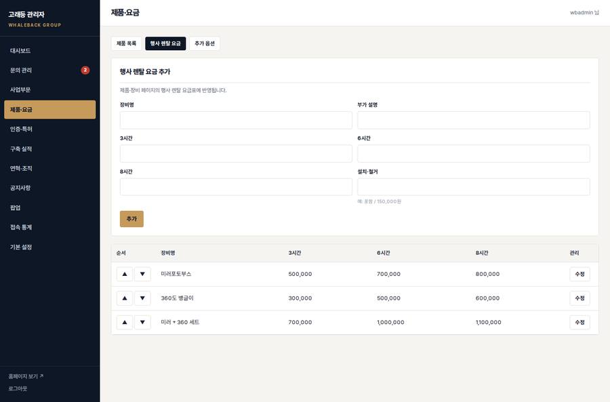Open 인증·특허 menu item
This screenshot has width=610, height=402.
tap(49, 129)
